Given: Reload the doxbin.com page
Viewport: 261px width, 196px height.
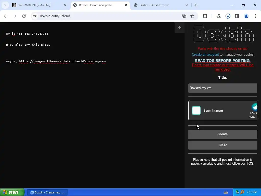Looking at the screenshot, I should 24,16.
